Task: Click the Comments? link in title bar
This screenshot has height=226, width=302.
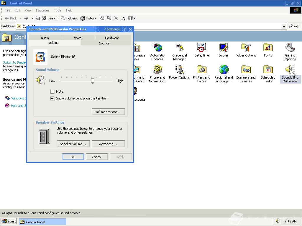Action: [113, 29]
